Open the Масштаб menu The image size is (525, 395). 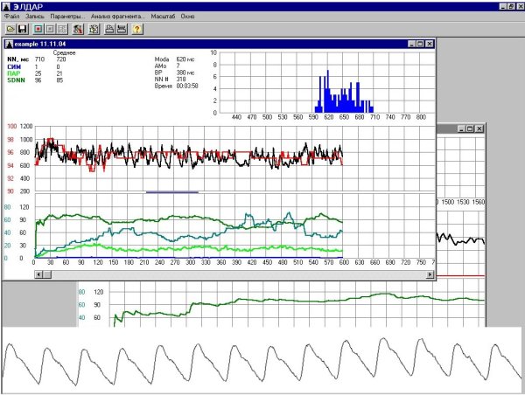[x=163, y=16]
